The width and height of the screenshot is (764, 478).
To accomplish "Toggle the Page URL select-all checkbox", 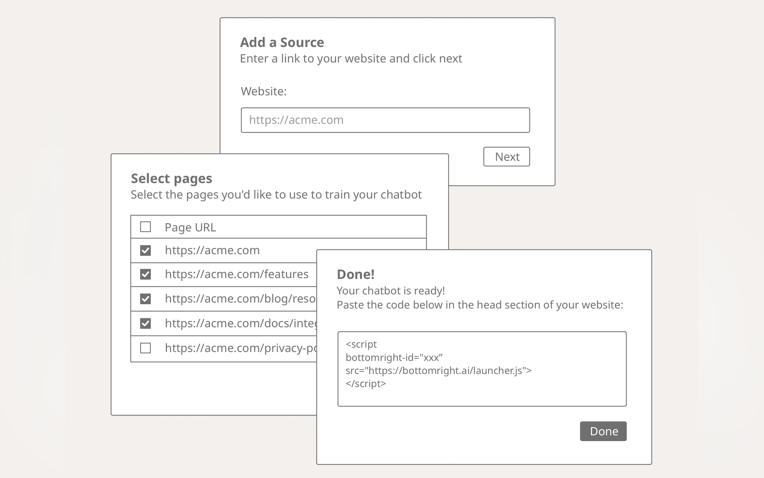I will point(145,227).
